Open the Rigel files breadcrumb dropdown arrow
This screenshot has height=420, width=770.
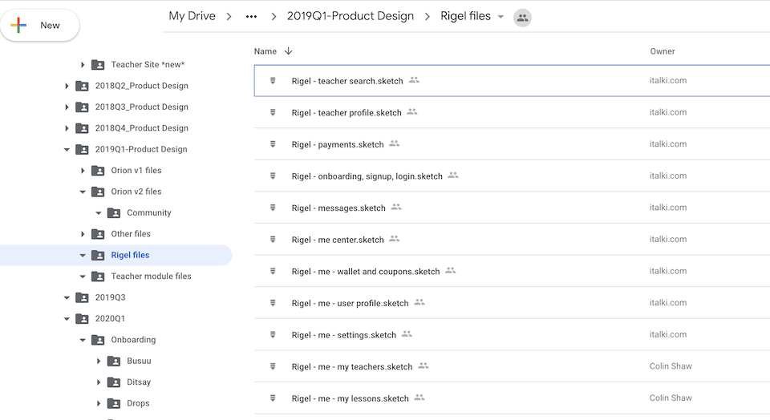pos(501,17)
